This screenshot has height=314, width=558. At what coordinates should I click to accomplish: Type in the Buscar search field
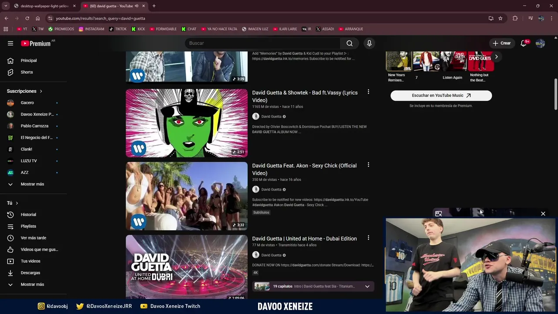pos(263,43)
